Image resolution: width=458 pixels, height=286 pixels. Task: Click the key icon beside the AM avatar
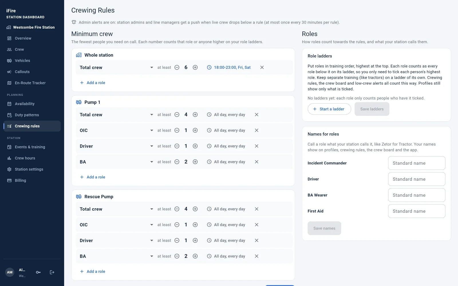click(38, 272)
